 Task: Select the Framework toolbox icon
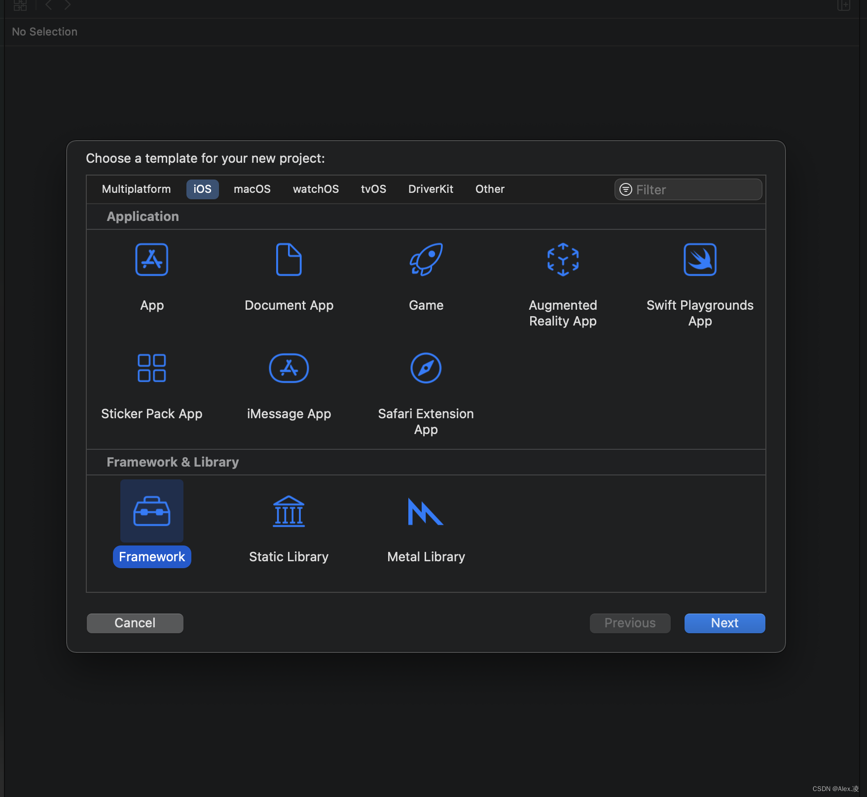pyautogui.click(x=151, y=511)
